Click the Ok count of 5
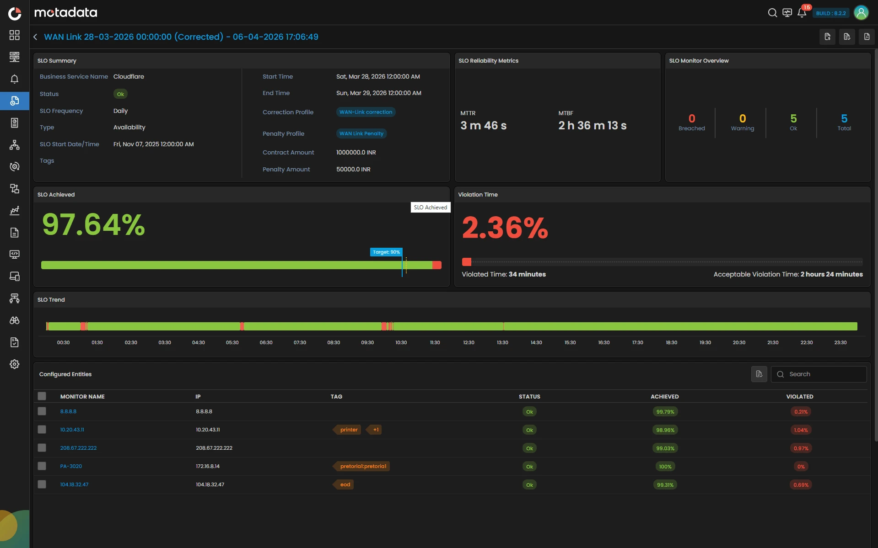Image resolution: width=878 pixels, height=548 pixels. (793, 118)
